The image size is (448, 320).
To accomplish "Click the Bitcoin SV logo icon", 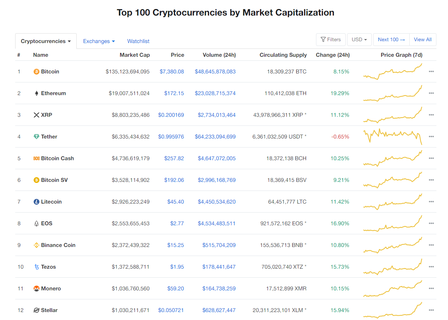I will (x=36, y=180).
